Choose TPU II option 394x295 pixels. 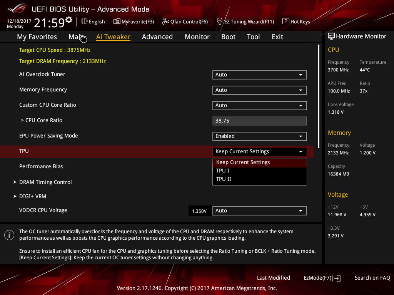[x=260, y=179]
